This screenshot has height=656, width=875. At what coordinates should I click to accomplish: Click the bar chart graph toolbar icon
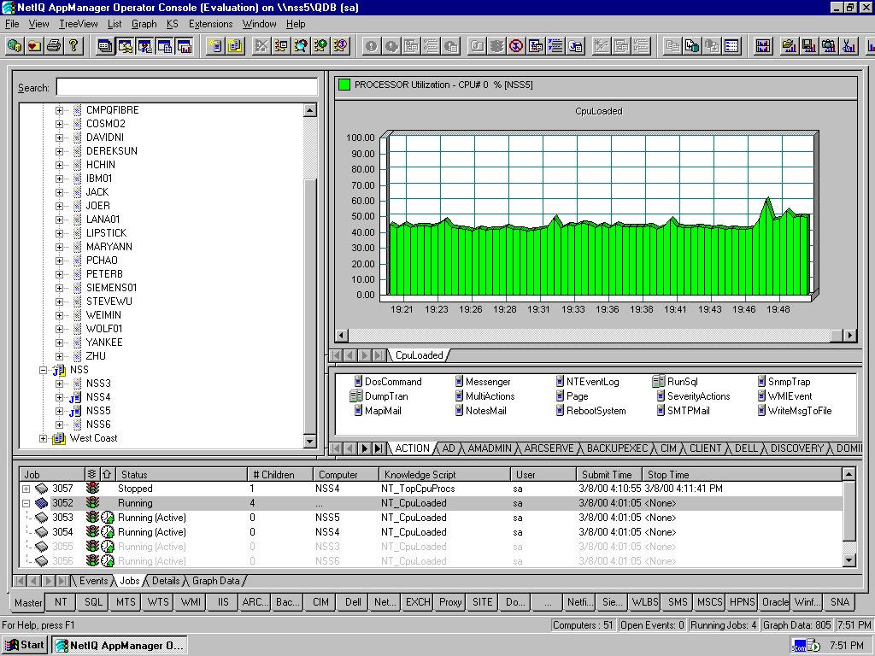762,46
